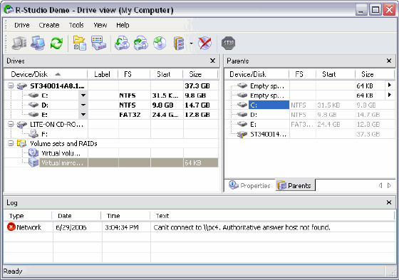Open the Help menu
This screenshot has height=280, width=399.
coord(123,25)
